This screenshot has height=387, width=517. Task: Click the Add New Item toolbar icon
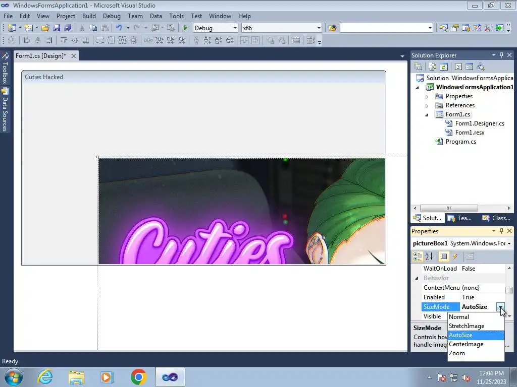[x=29, y=28]
